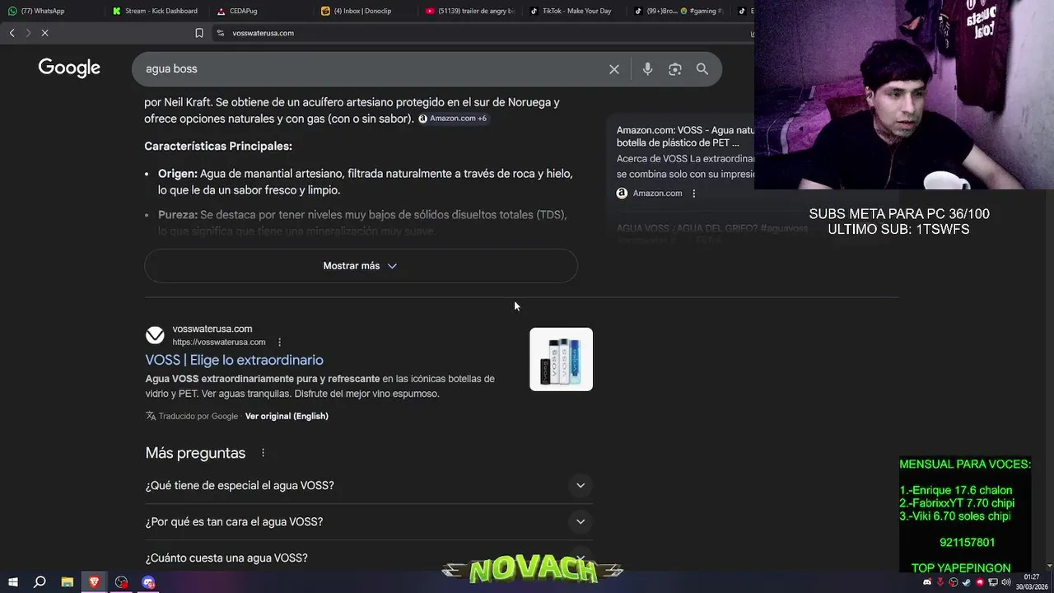The image size is (1054, 593).
Task: Open site info icon beside vosswaterusa.com
Action: pyautogui.click(x=220, y=33)
